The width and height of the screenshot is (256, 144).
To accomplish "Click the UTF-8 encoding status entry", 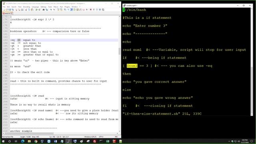I will [x=101, y=137].
